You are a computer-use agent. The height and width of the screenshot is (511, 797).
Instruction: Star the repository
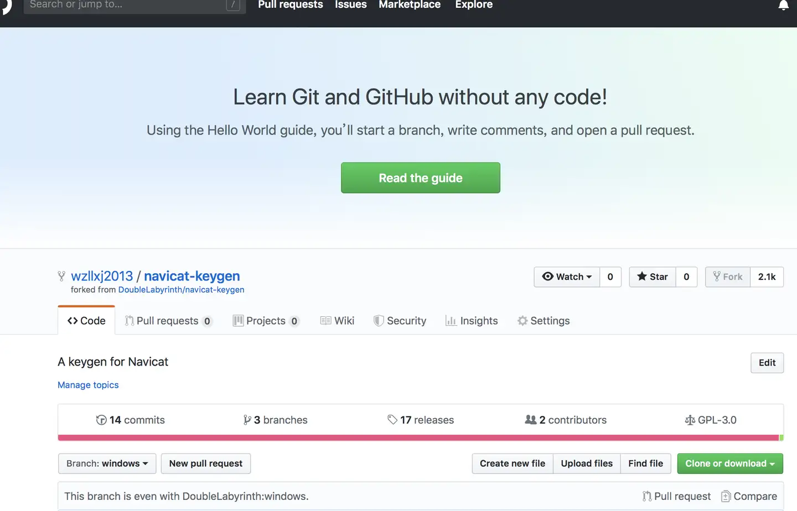click(653, 277)
